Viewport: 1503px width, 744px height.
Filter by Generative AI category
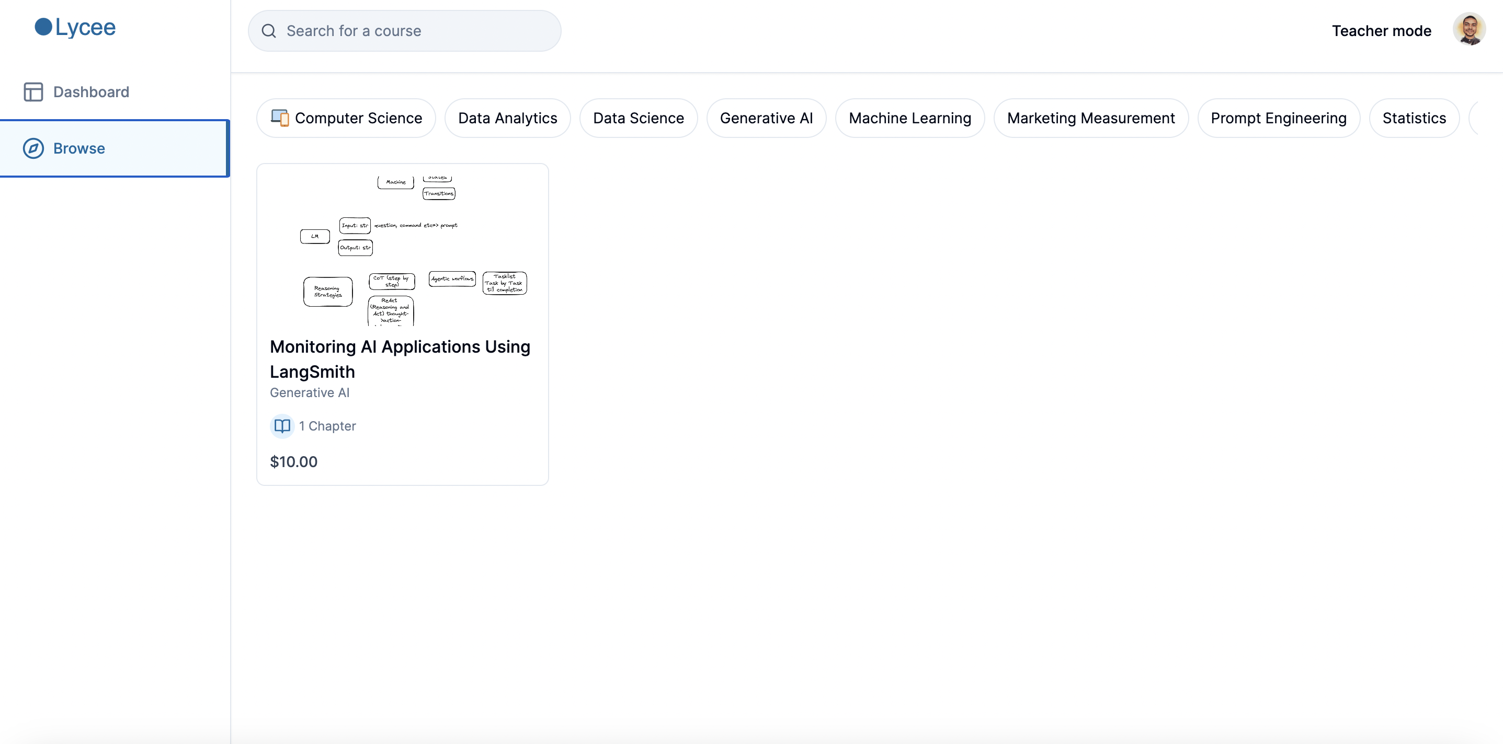click(766, 119)
